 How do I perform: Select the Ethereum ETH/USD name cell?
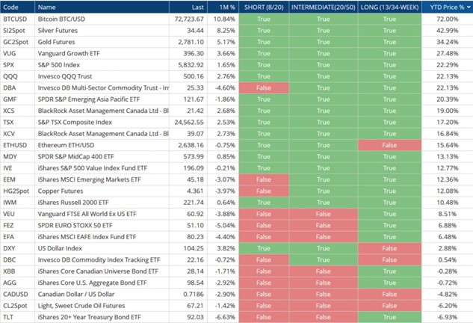click(x=102, y=145)
